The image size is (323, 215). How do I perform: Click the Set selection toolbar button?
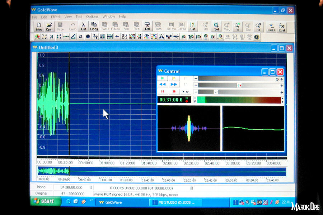pyautogui.click(x=193, y=27)
